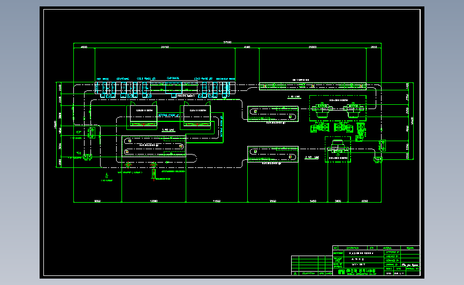Select the 14400 vertical dimension on the right
464x285 pixels.
pos(412,121)
